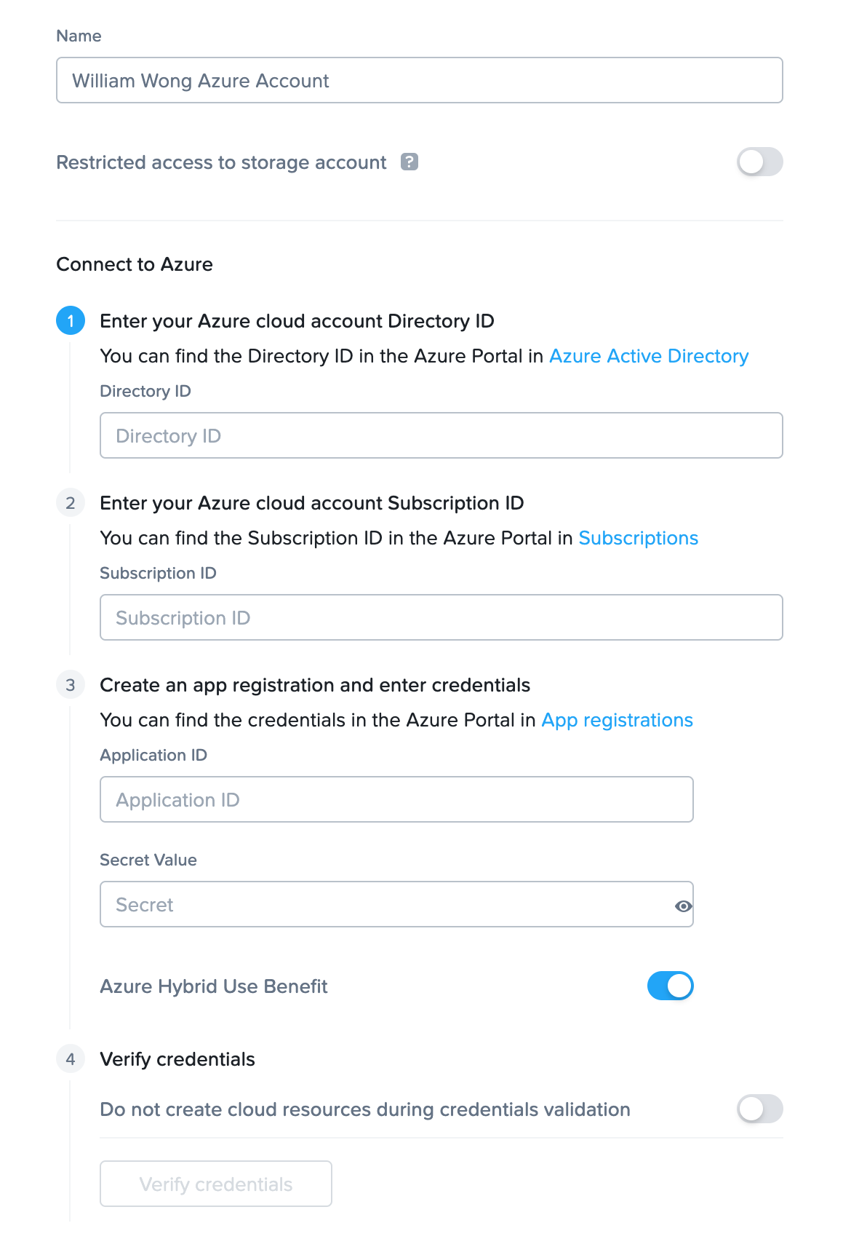Select step 1 circle for Directory ID
The image size is (851, 1247).
coord(71,321)
